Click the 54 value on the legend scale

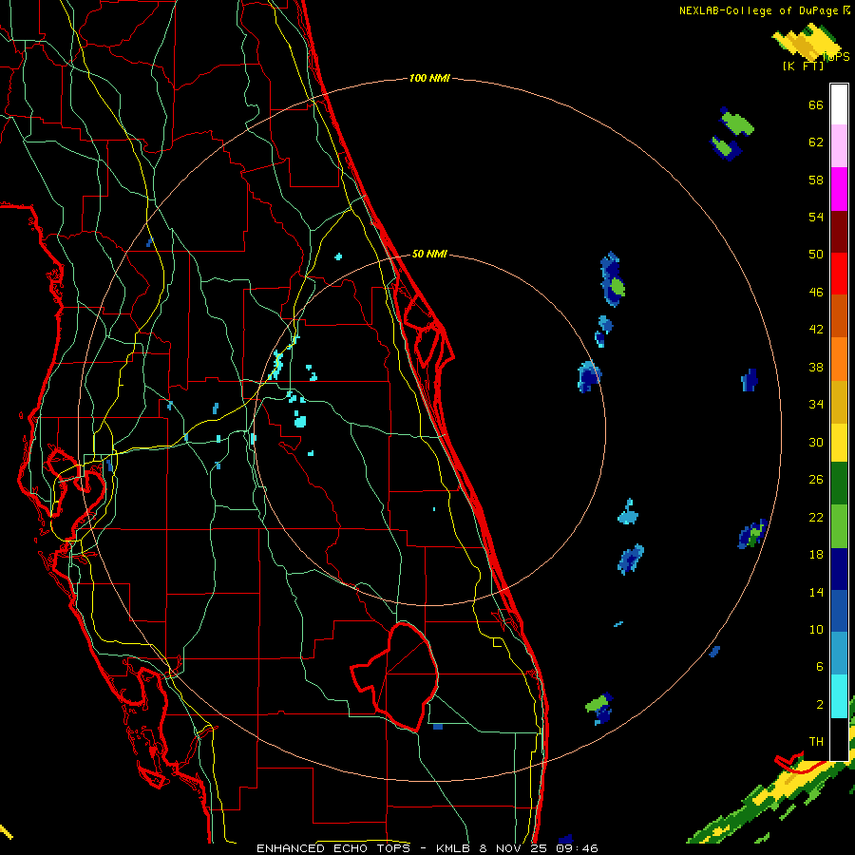click(x=816, y=217)
